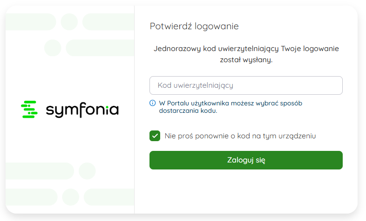Image resolution: width=366 pixels, height=221 pixels.
Task: Click the pale green decorative circle top-left
Action: pos(69,22)
